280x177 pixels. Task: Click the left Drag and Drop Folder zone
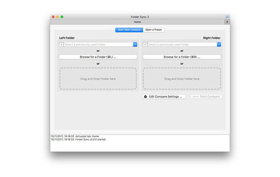pos(98,79)
